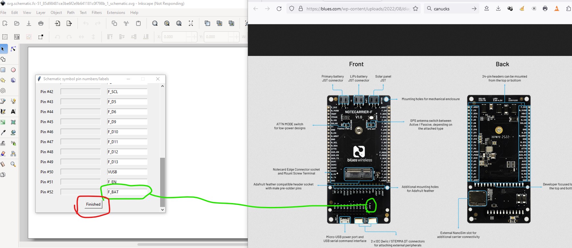Select the Ellipse tool
572x248 pixels.
tap(13, 70)
